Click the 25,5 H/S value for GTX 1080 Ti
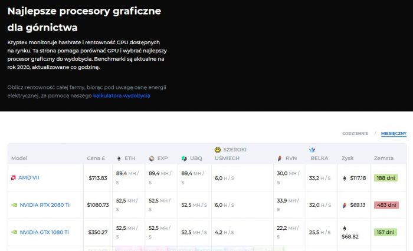Image resolution: width=413 pixels, height=251 pixels. [320, 232]
